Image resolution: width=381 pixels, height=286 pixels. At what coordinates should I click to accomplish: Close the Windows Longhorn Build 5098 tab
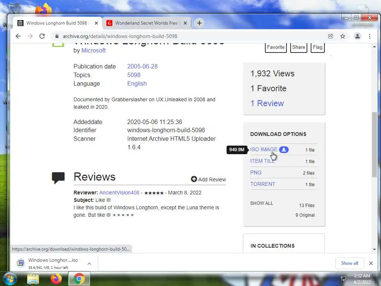tap(96, 23)
